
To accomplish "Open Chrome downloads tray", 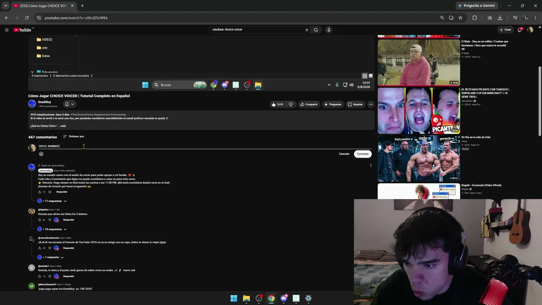I will coord(500,18).
